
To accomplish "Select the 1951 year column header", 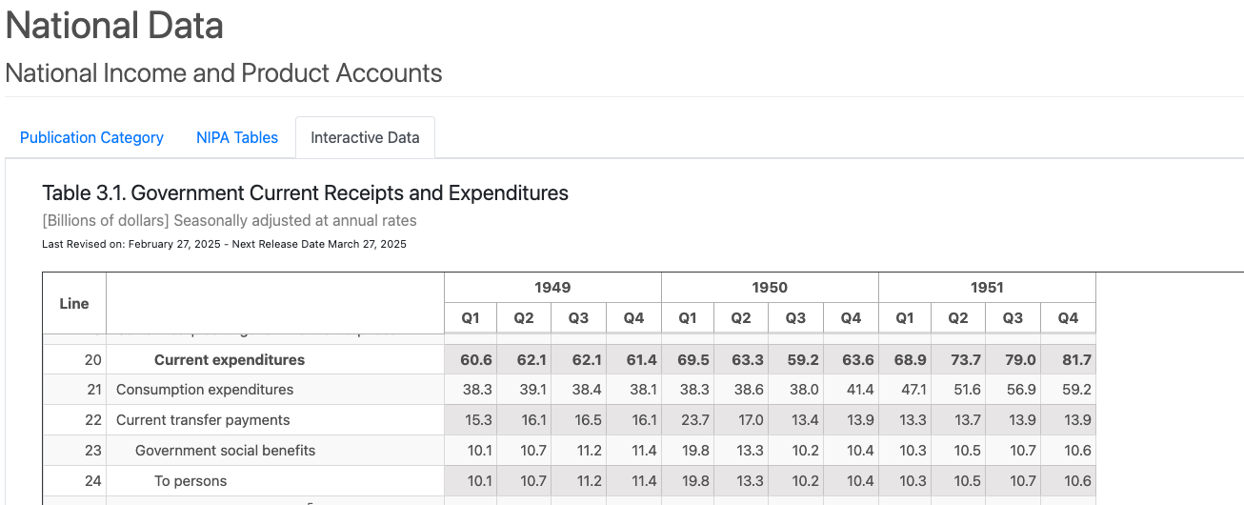I will click(x=987, y=287).
